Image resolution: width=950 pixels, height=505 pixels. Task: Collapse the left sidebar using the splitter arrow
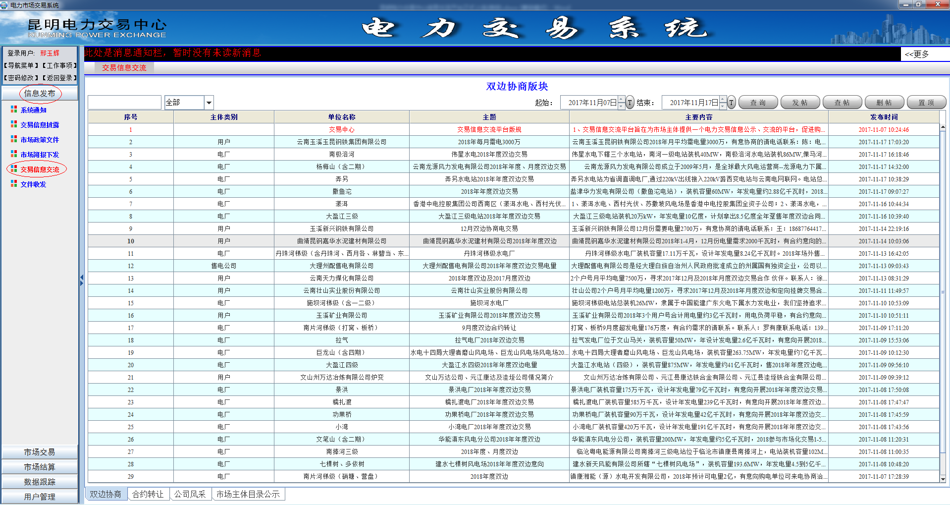click(81, 280)
